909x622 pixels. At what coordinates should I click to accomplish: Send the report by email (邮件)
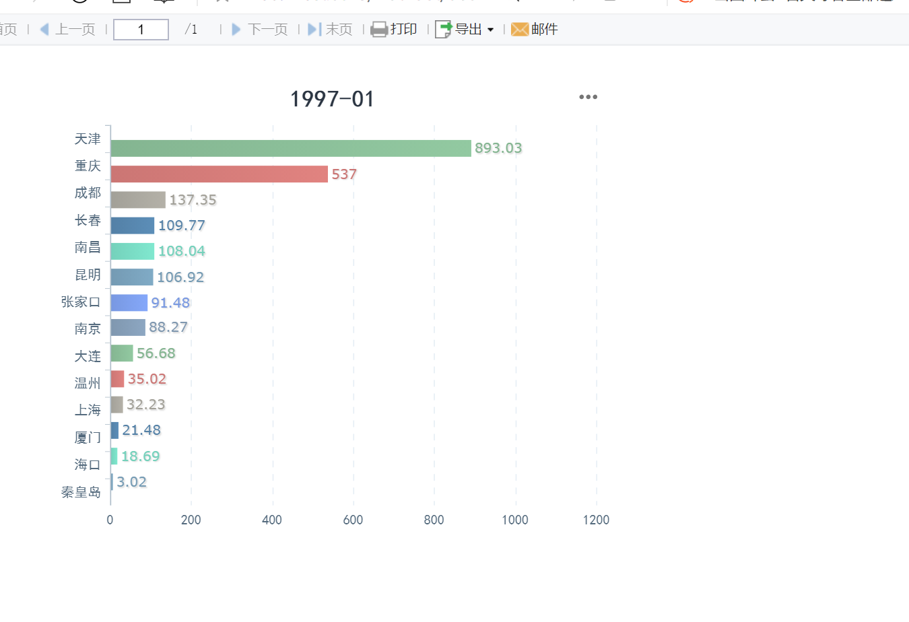[x=535, y=29]
